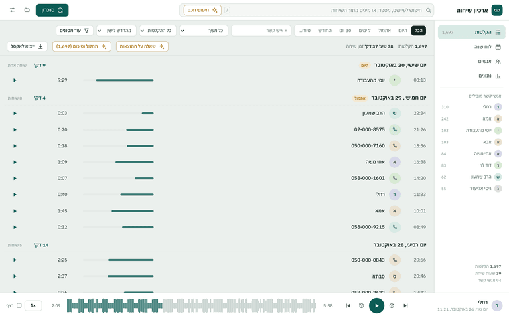Toggle the רצף continuous play checkbox

(x=19, y=305)
